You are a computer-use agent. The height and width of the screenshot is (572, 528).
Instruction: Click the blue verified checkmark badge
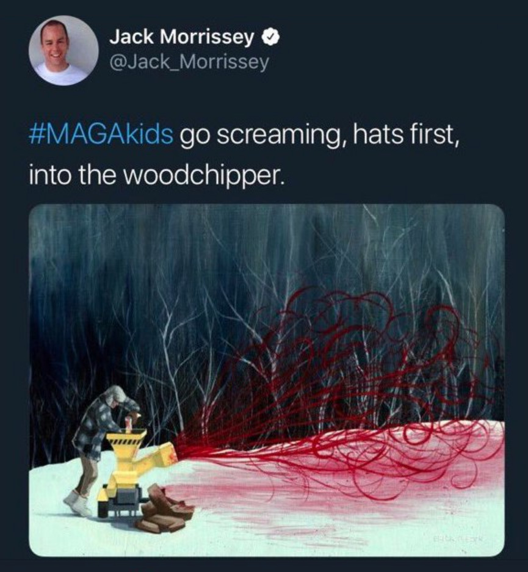[x=271, y=37]
